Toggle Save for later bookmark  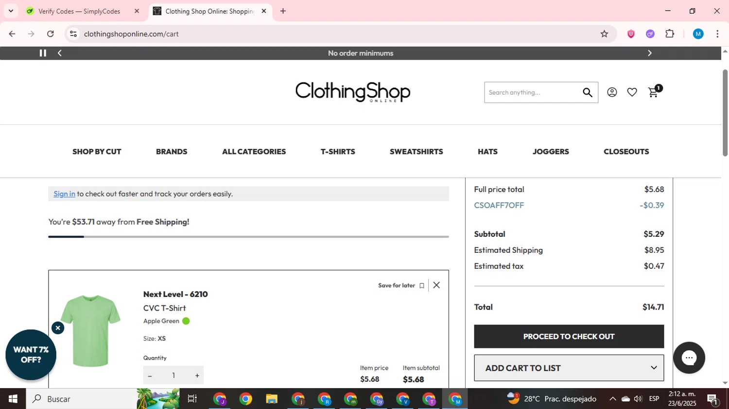coord(401,285)
